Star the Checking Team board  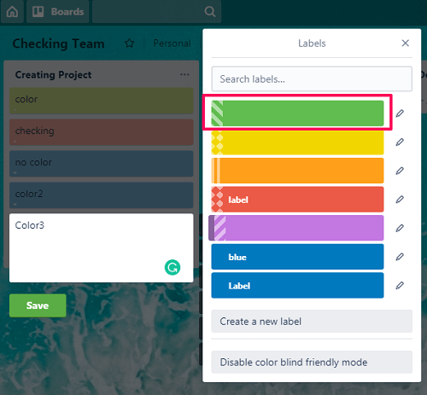(129, 44)
